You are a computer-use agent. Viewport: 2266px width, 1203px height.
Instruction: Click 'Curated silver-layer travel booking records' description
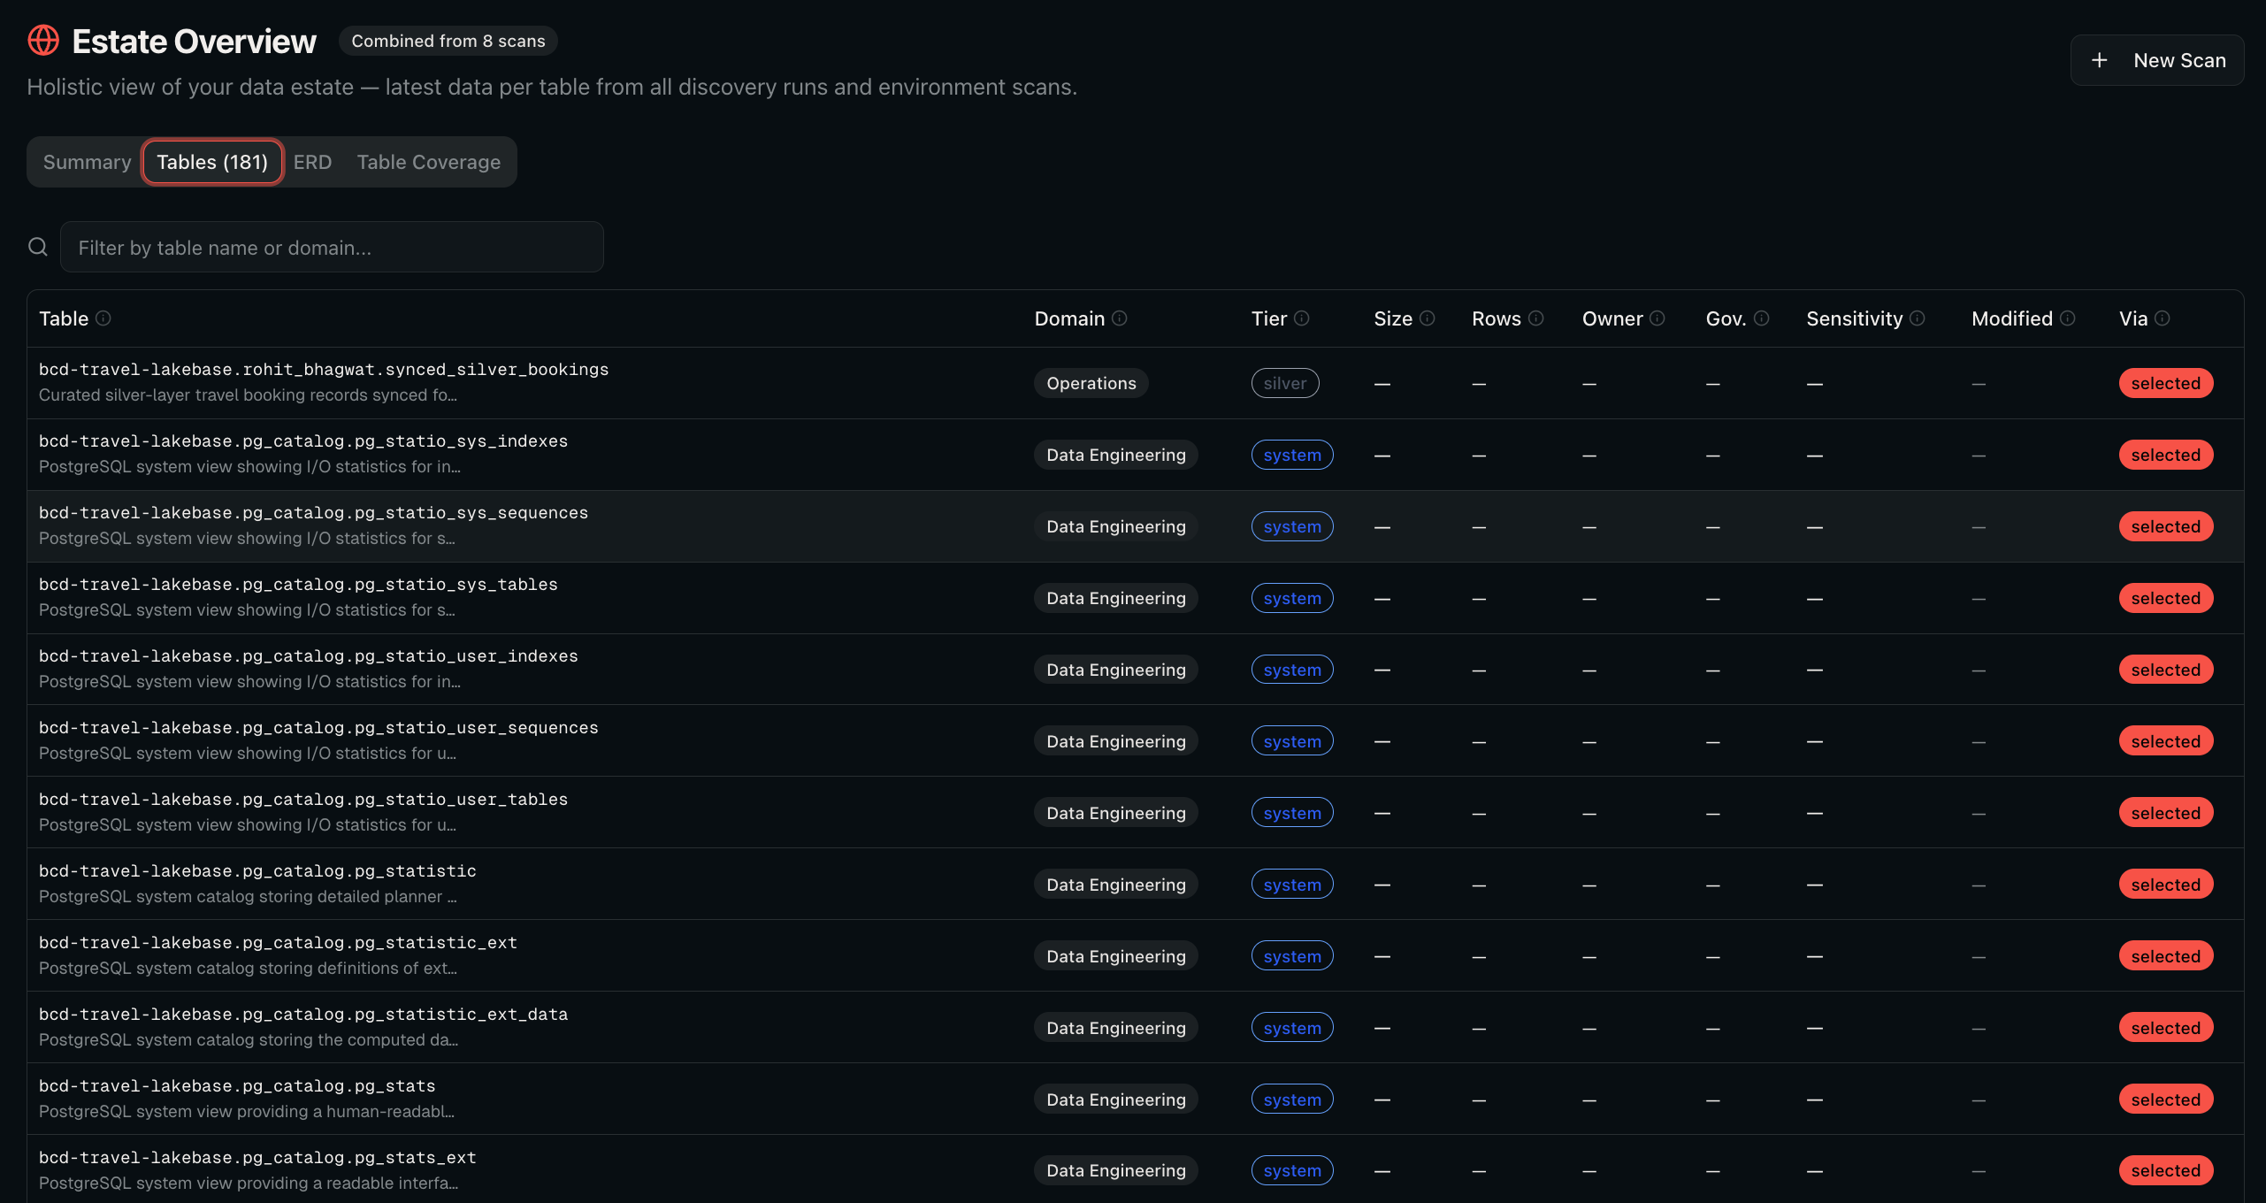click(x=248, y=395)
